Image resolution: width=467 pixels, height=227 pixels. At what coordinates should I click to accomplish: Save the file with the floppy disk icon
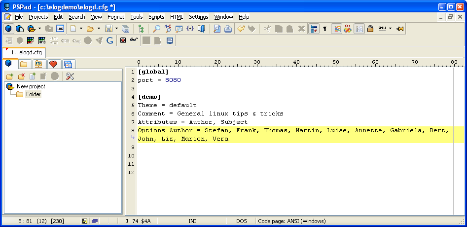[x=108, y=29]
